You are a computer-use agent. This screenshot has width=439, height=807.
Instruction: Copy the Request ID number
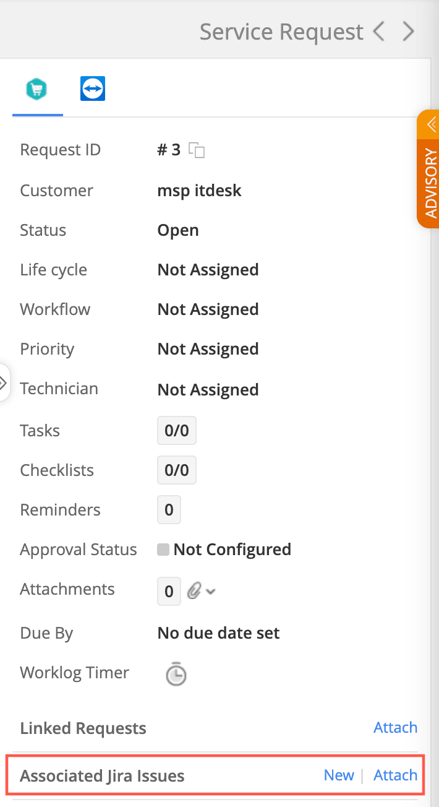tap(197, 150)
